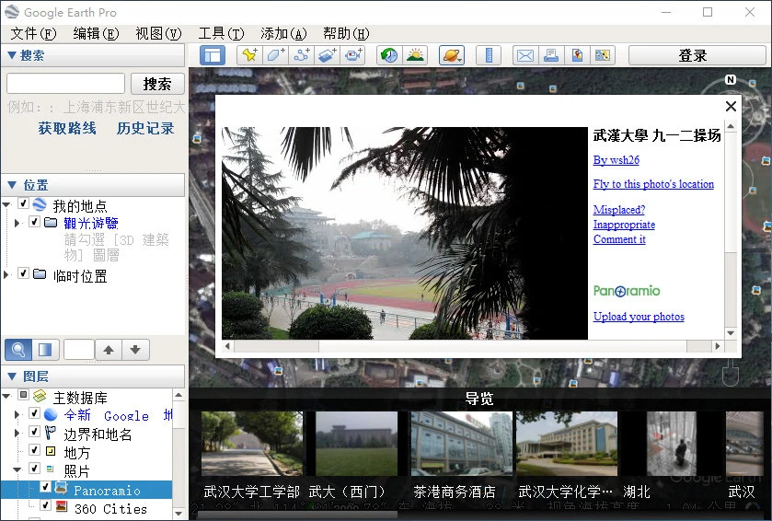Open historical imagery clock icon
This screenshot has width=772, height=521.
(x=389, y=55)
